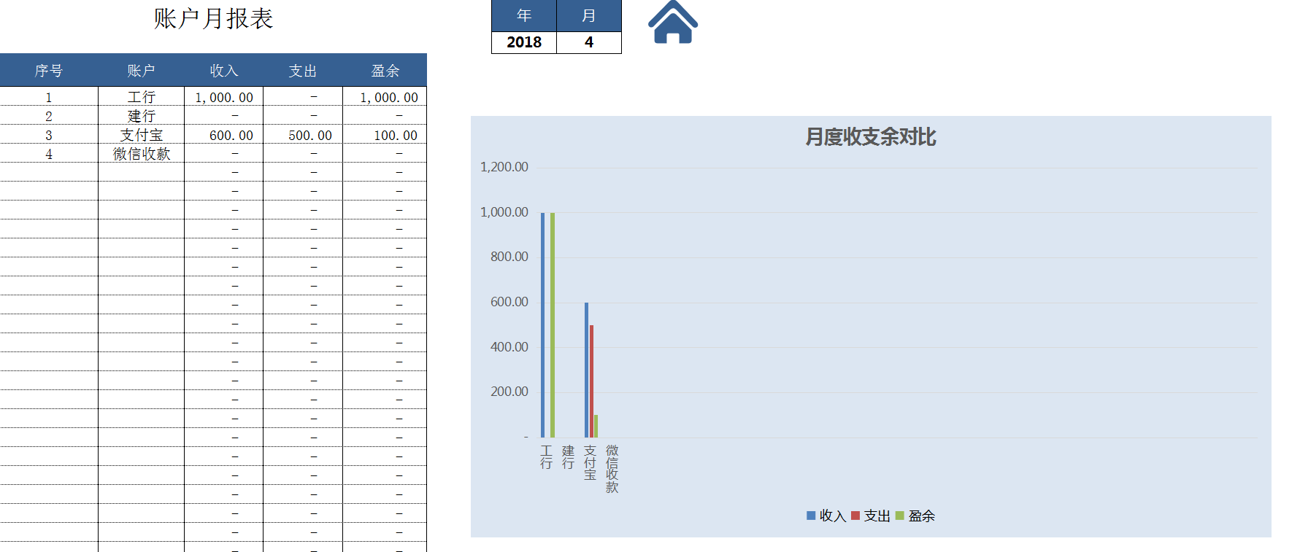1300x552 pixels.
Task: Select the year cell 2018
Action: (524, 42)
